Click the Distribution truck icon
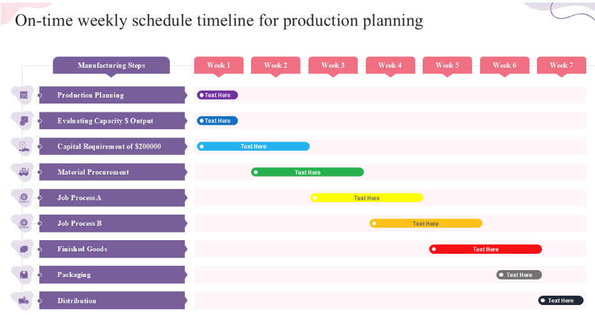595x315 pixels. 24,301
